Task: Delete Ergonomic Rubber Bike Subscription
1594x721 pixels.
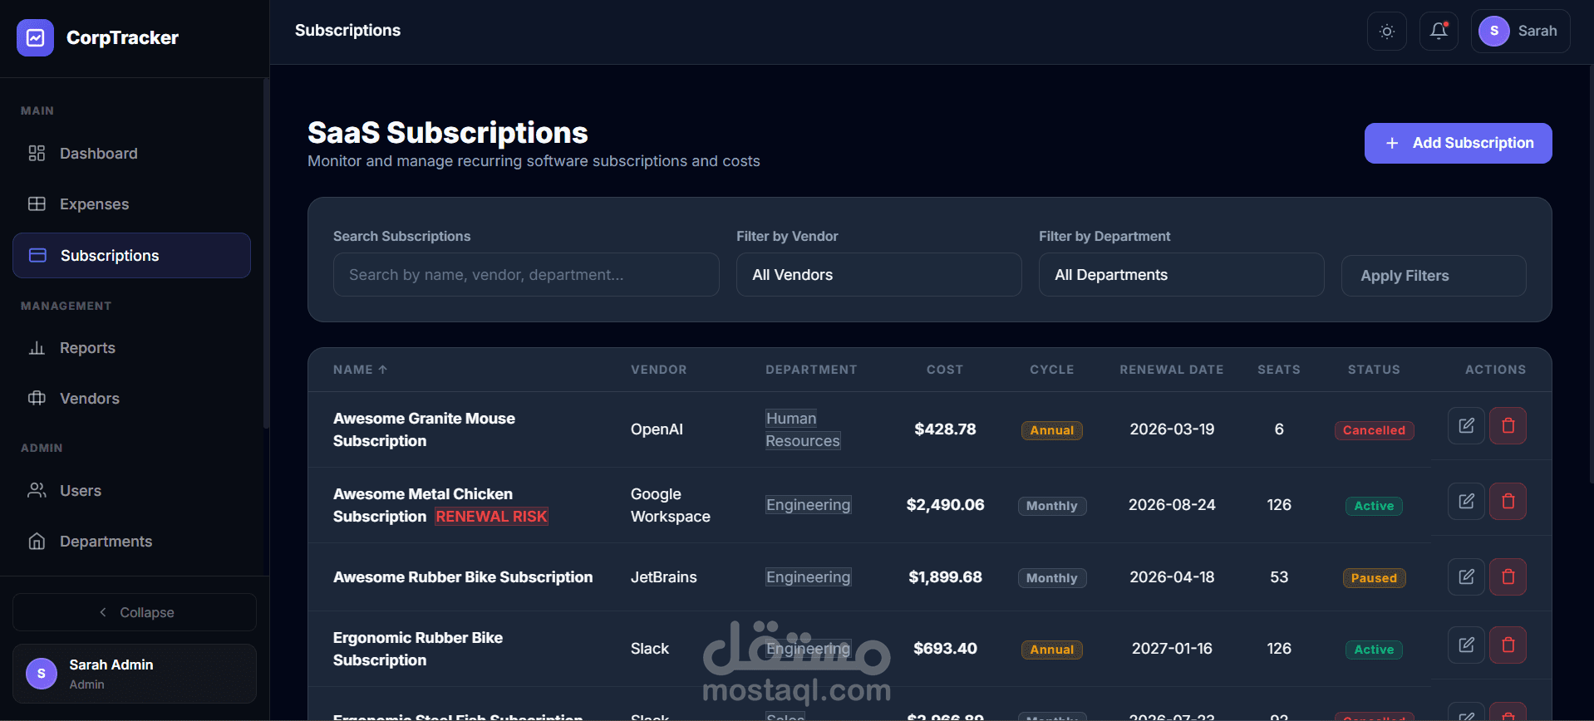Action: (x=1508, y=645)
